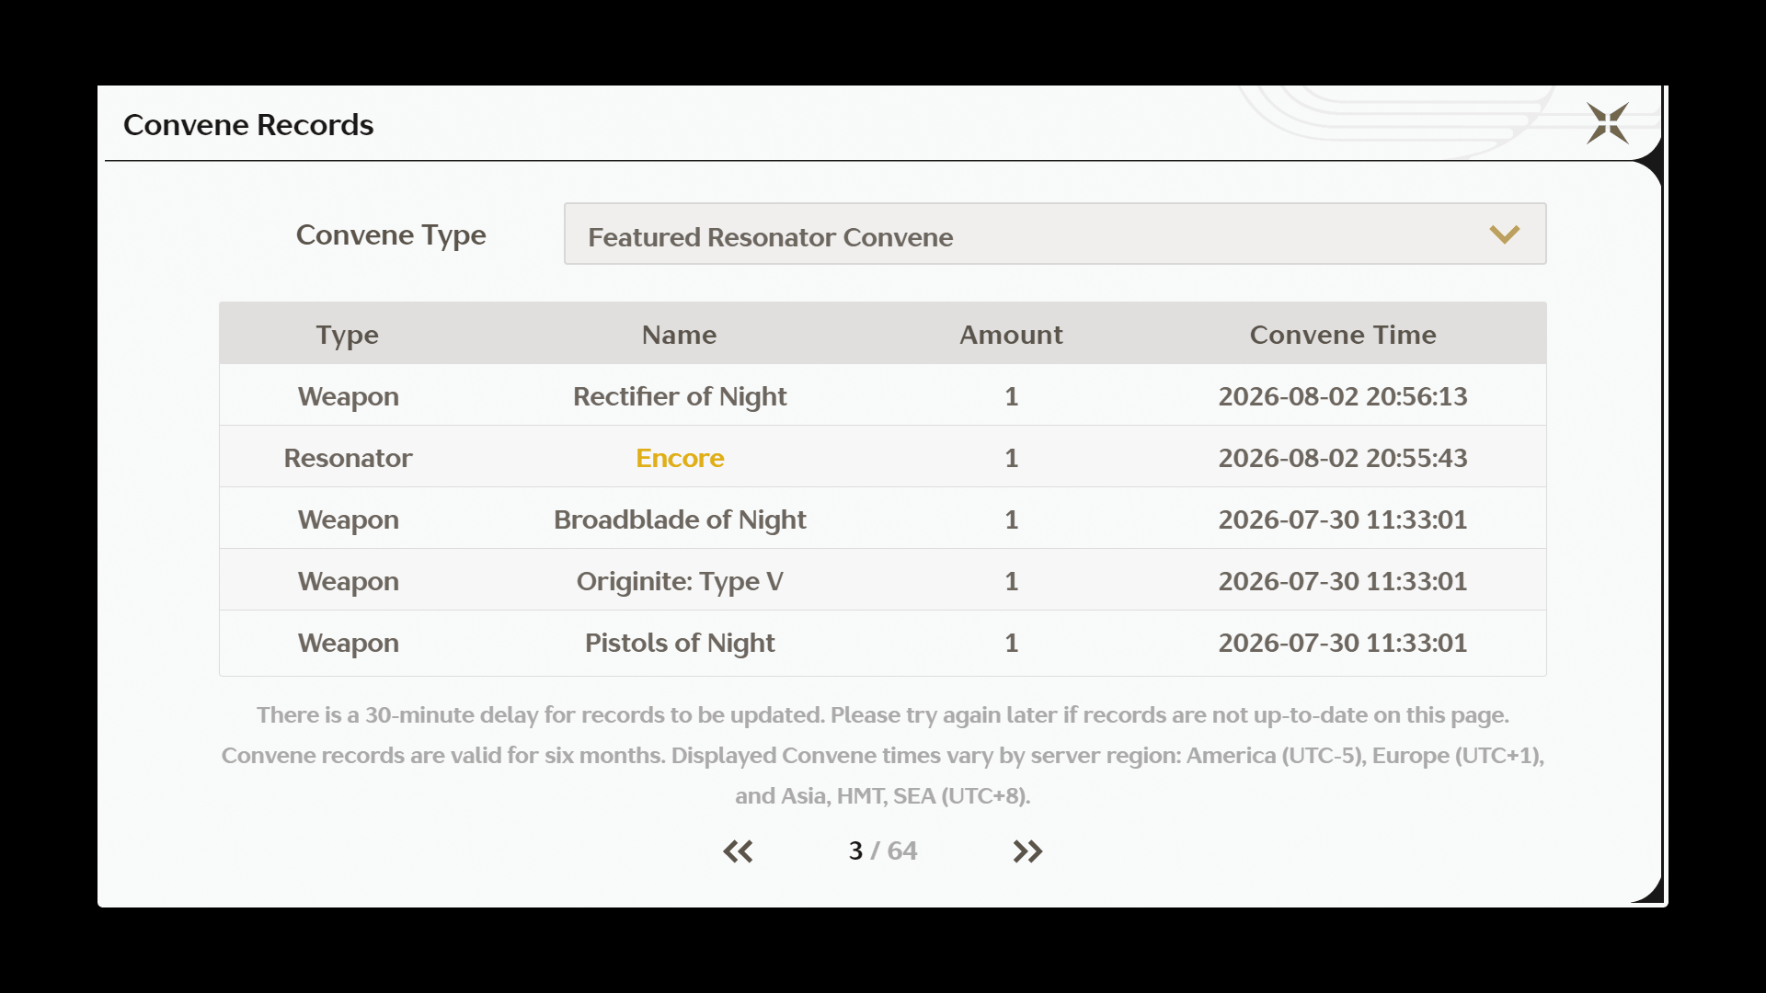This screenshot has width=1766, height=993.
Task: Go to previous page with double-left arrows
Action: tap(738, 851)
